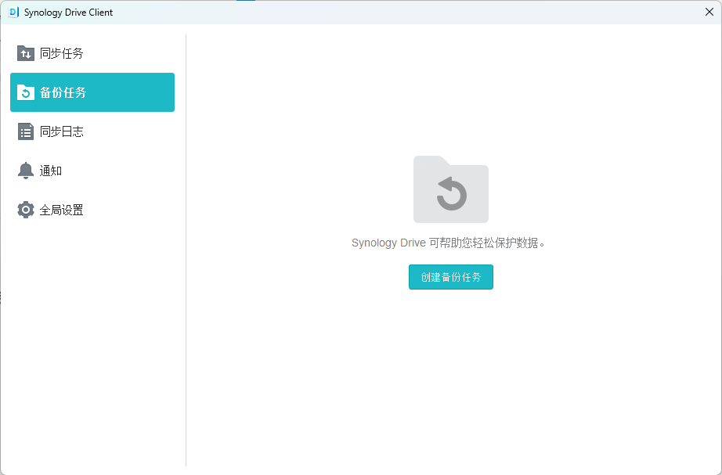Click the text 'Synology Drive 可帮助您轻松保护数据。'
Image resolution: width=722 pixels, height=475 pixels.
point(448,243)
